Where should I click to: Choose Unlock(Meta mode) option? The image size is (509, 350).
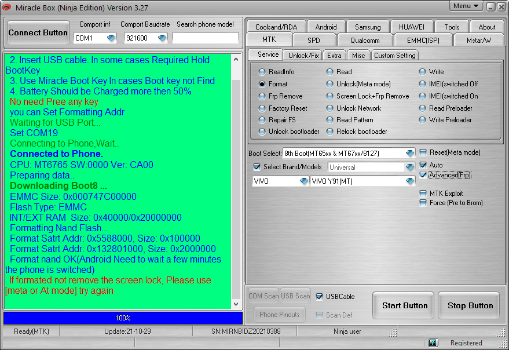[x=330, y=84]
